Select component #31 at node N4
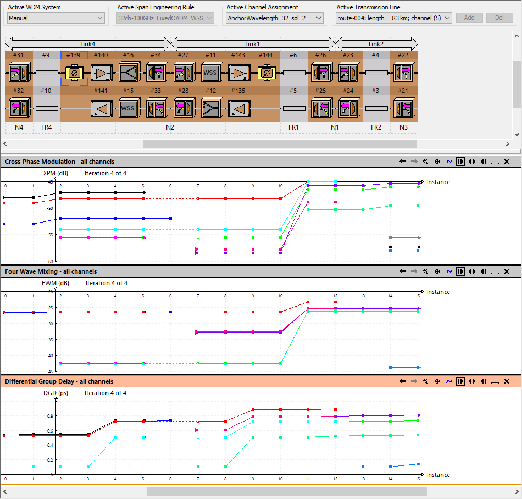Screen dimensions: 522x499 pos(19,72)
